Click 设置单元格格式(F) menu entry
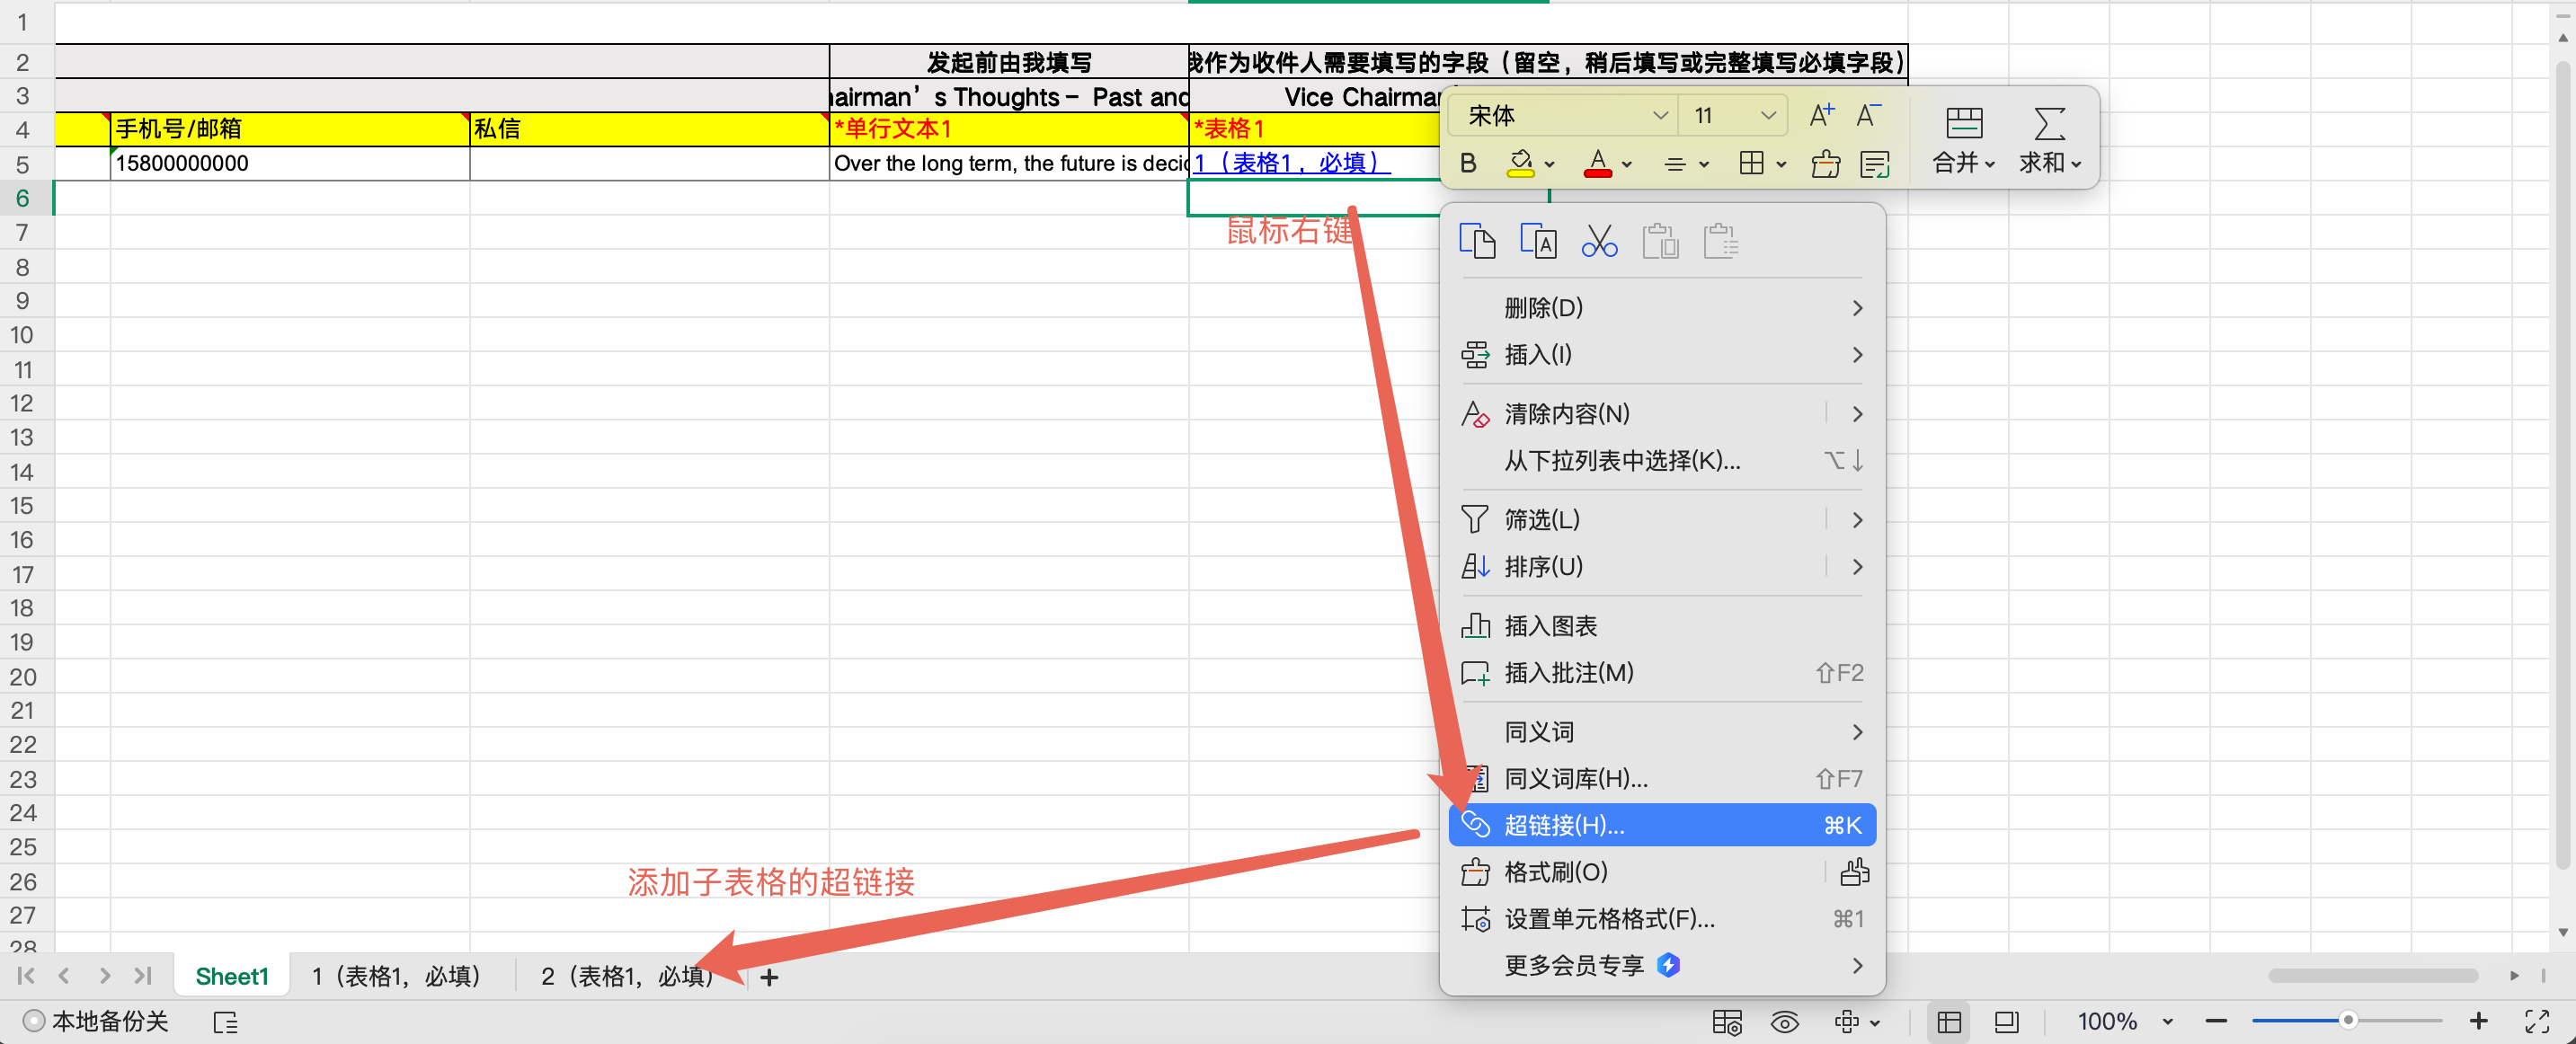This screenshot has height=1044, width=2576. [1608, 918]
